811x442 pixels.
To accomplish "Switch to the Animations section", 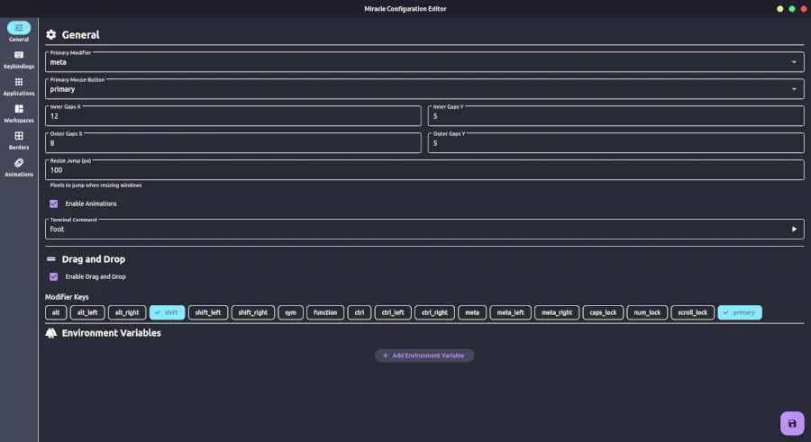I will [x=19, y=167].
